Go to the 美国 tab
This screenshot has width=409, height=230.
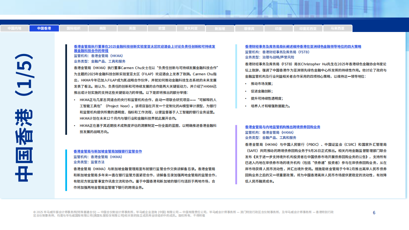(103, 29)
